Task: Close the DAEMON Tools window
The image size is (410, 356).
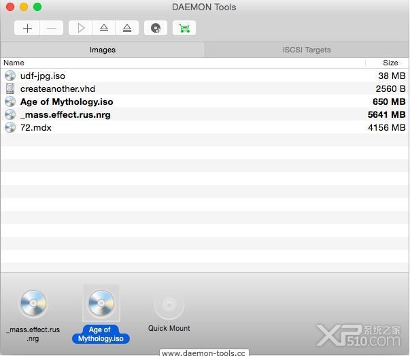Action: pos(10,7)
